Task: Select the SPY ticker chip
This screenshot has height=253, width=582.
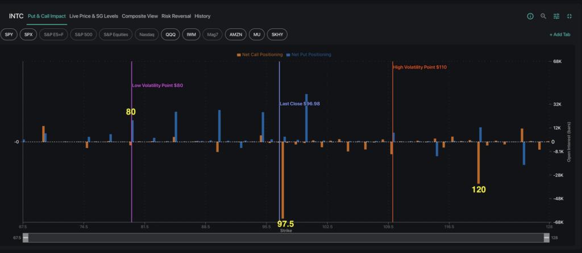Action: pyautogui.click(x=9, y=35)
